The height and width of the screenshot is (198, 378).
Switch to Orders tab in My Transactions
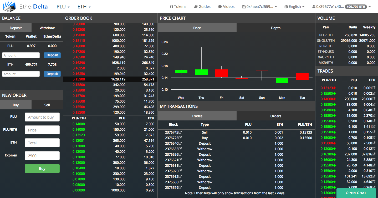(x=275, y=116)
